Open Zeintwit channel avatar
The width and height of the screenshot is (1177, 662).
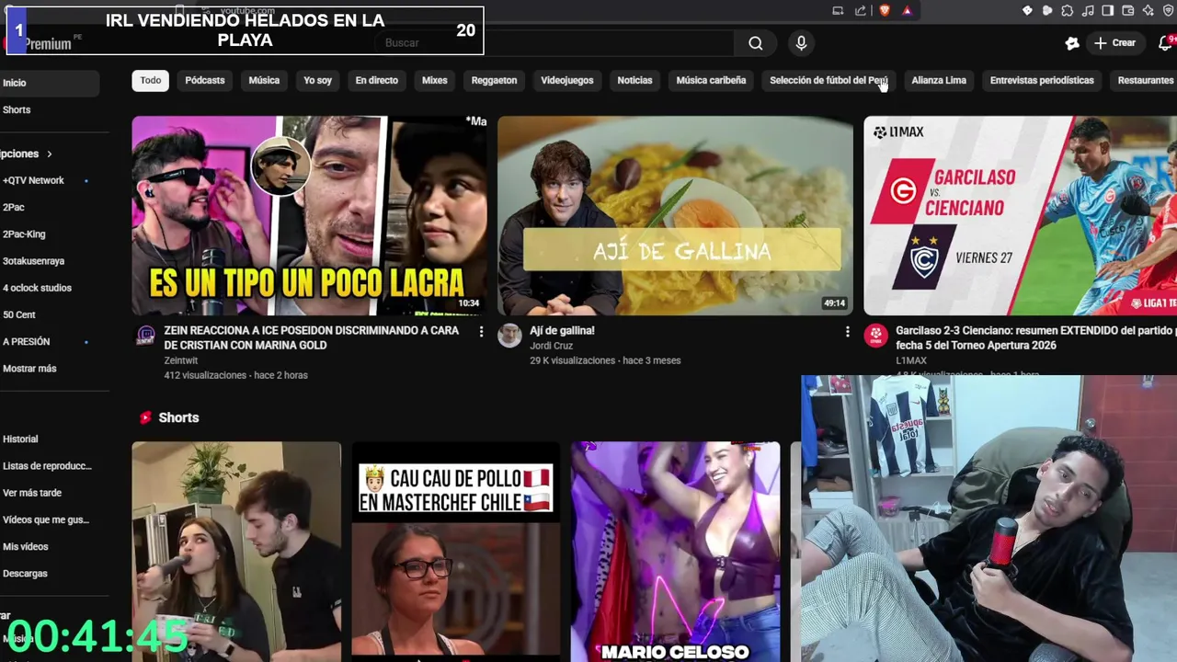[x=145, y=335]
